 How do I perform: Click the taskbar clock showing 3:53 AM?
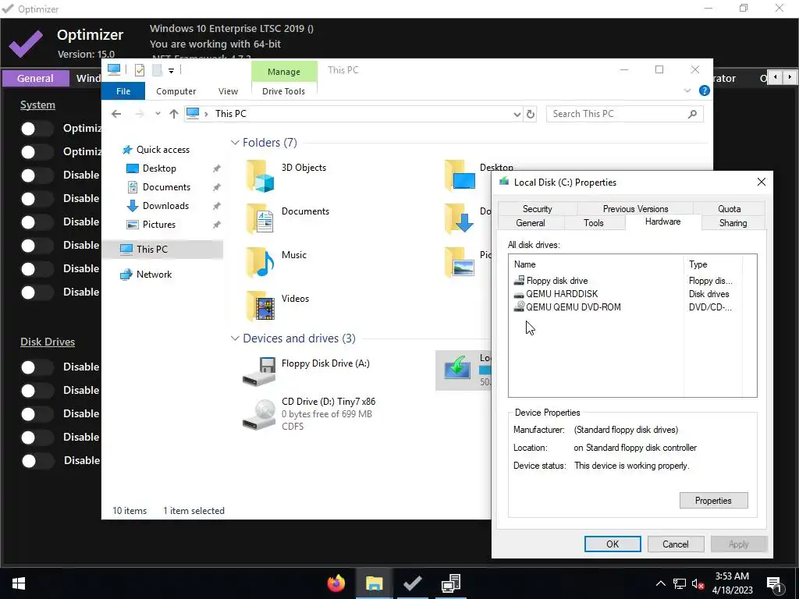click(732, 583)
